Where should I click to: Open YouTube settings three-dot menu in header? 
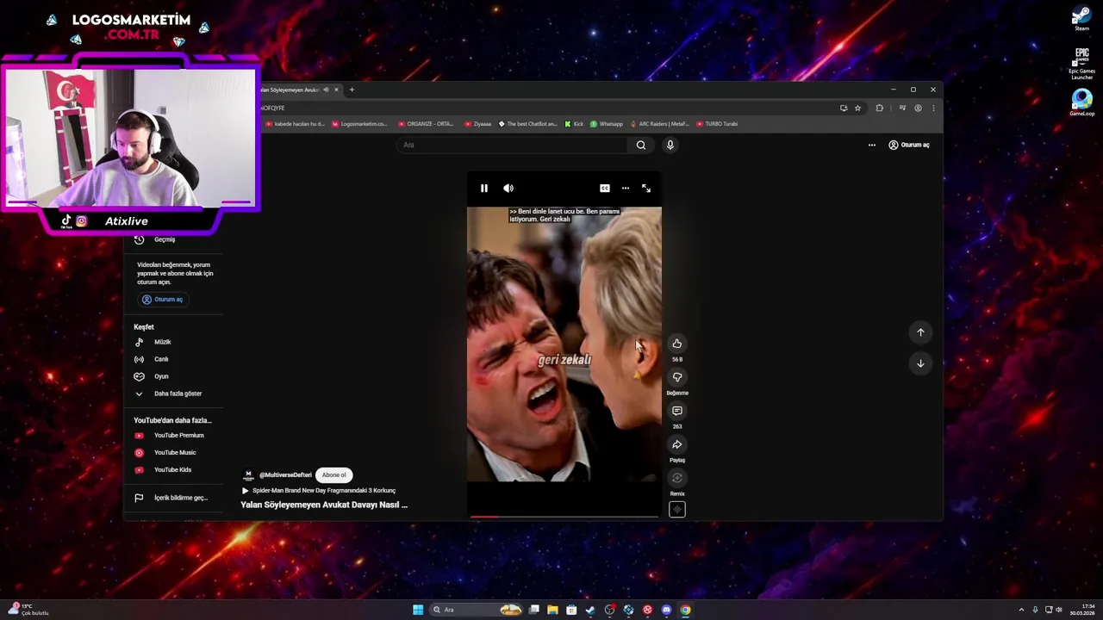(872, 145)
